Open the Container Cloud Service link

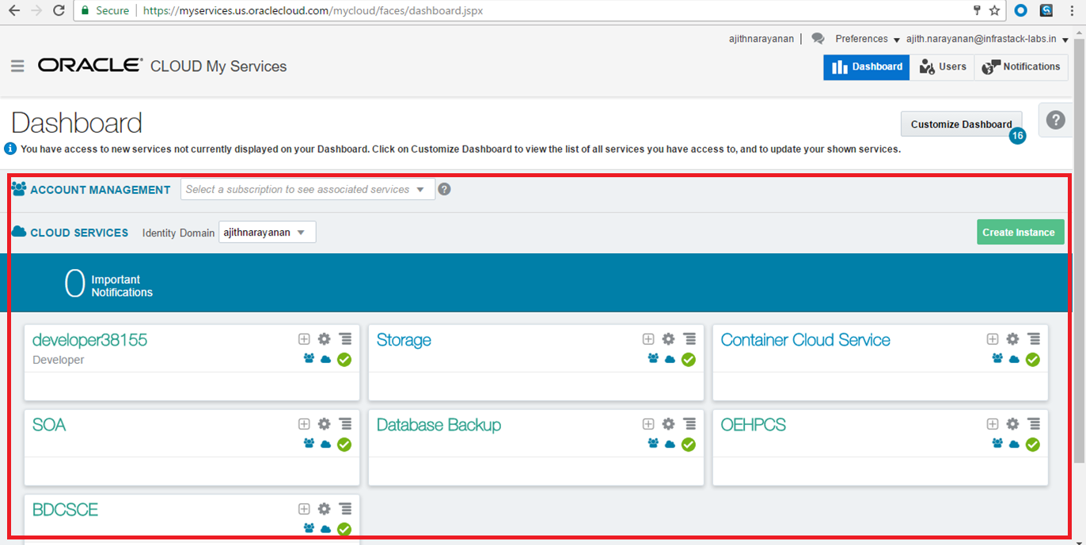805,340
